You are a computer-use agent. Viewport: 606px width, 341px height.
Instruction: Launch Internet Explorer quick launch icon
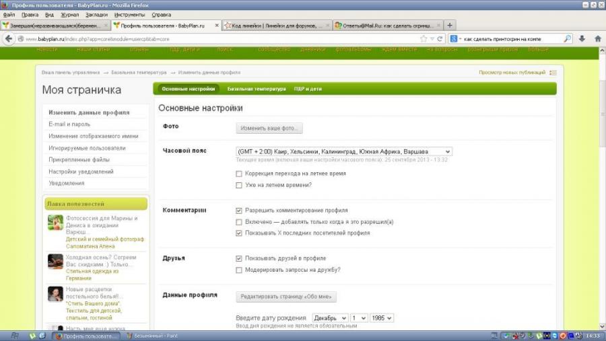[42, 336]
